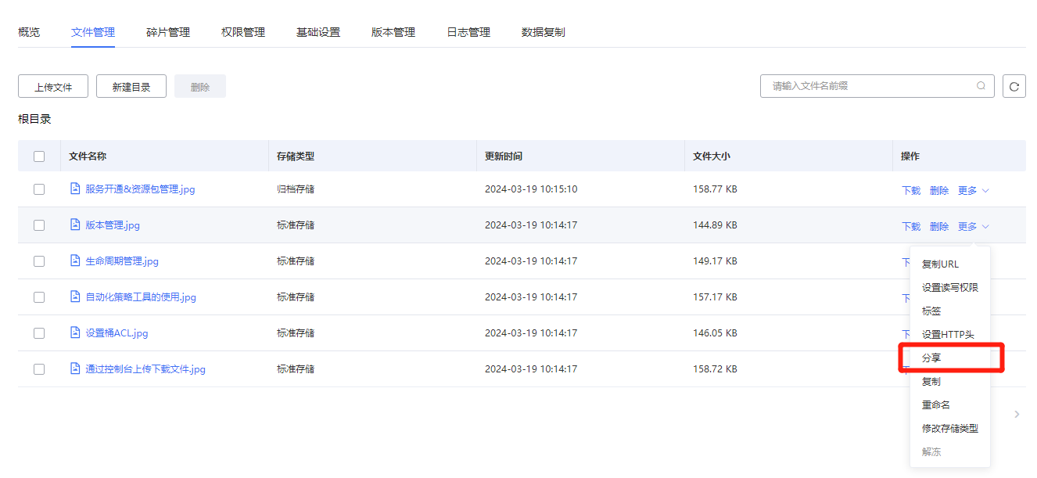1037x478 pixels.
Task: Focus the 请输入文件名前缀 search field
Action: click(x=877, y=86)
